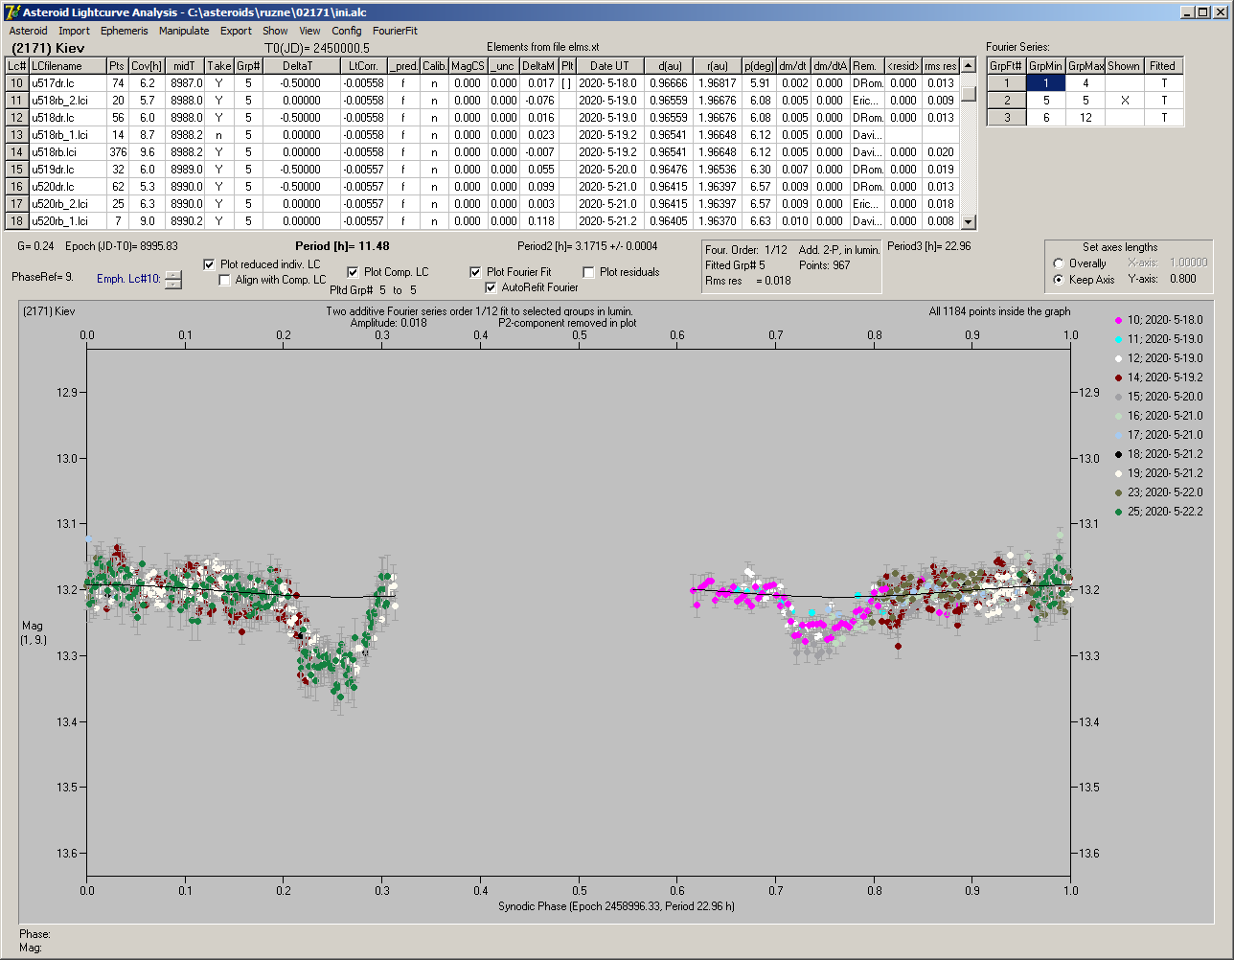Click the cyan legend marker for 11; 2020-5-19.0

coord(1119,339)
